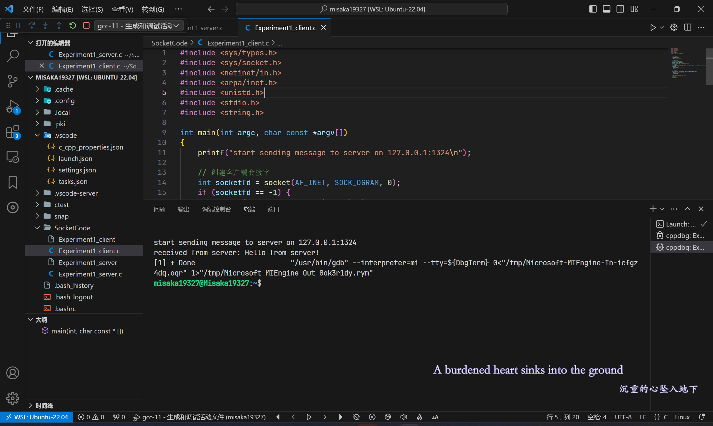Toggle the primary side bar
The image size is (713, 426).
coord(593,9)
